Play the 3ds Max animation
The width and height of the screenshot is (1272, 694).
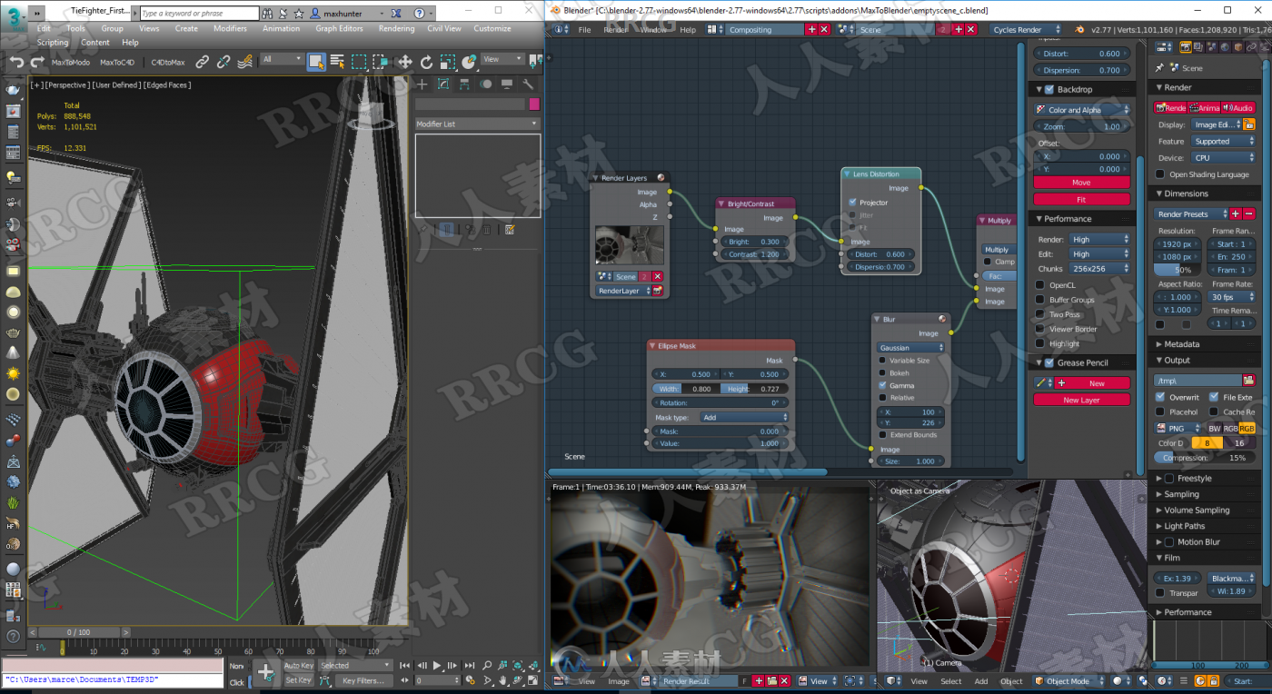click(438, 666)
